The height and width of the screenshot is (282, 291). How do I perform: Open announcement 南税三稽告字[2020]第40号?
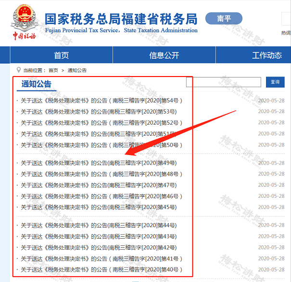point(101,269)
